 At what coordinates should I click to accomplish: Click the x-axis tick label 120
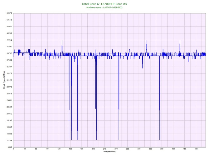click(x=59, y=149)
